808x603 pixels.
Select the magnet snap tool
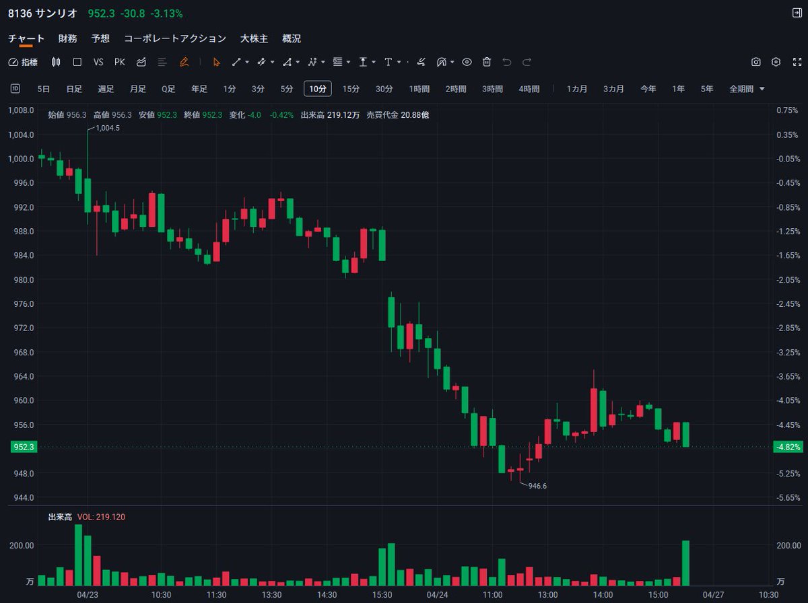click(x=442, y=62)
